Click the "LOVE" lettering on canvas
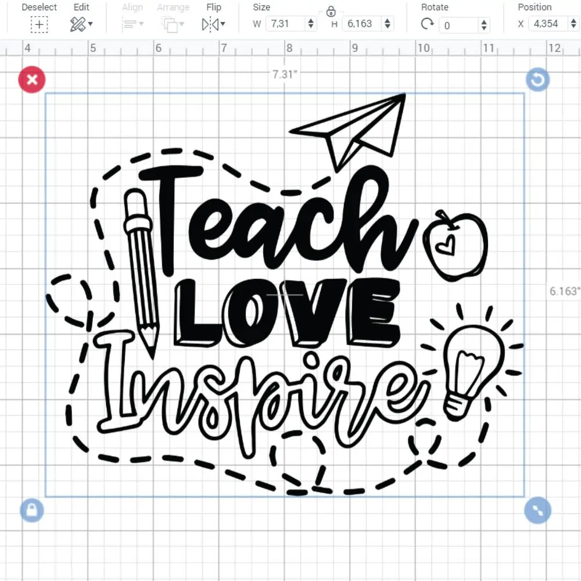 pos(287,313)
